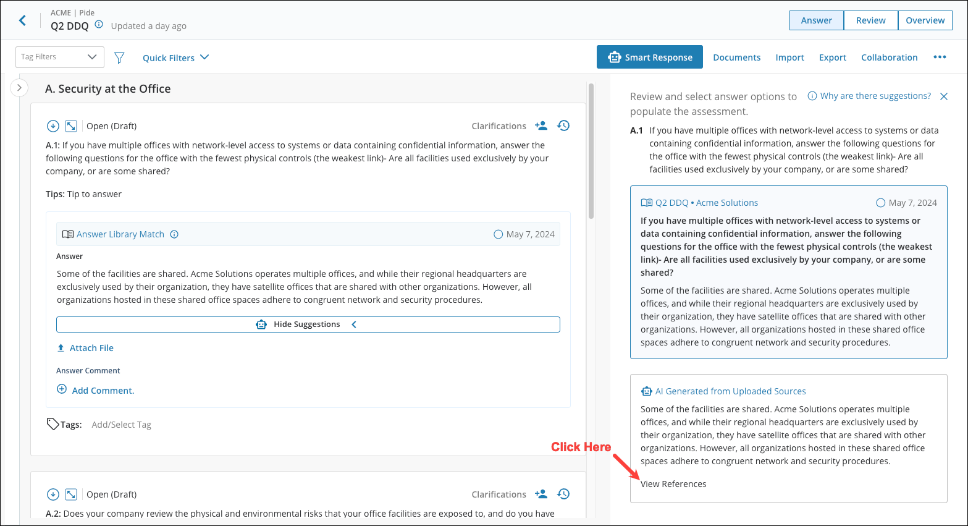Screen dimensions: 968x526
Task: Click the down-arrow circle icon on question A.1
Action: point(53,126)
